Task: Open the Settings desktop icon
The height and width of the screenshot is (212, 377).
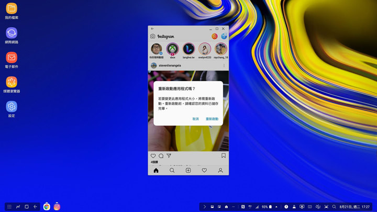Action: 12,107
